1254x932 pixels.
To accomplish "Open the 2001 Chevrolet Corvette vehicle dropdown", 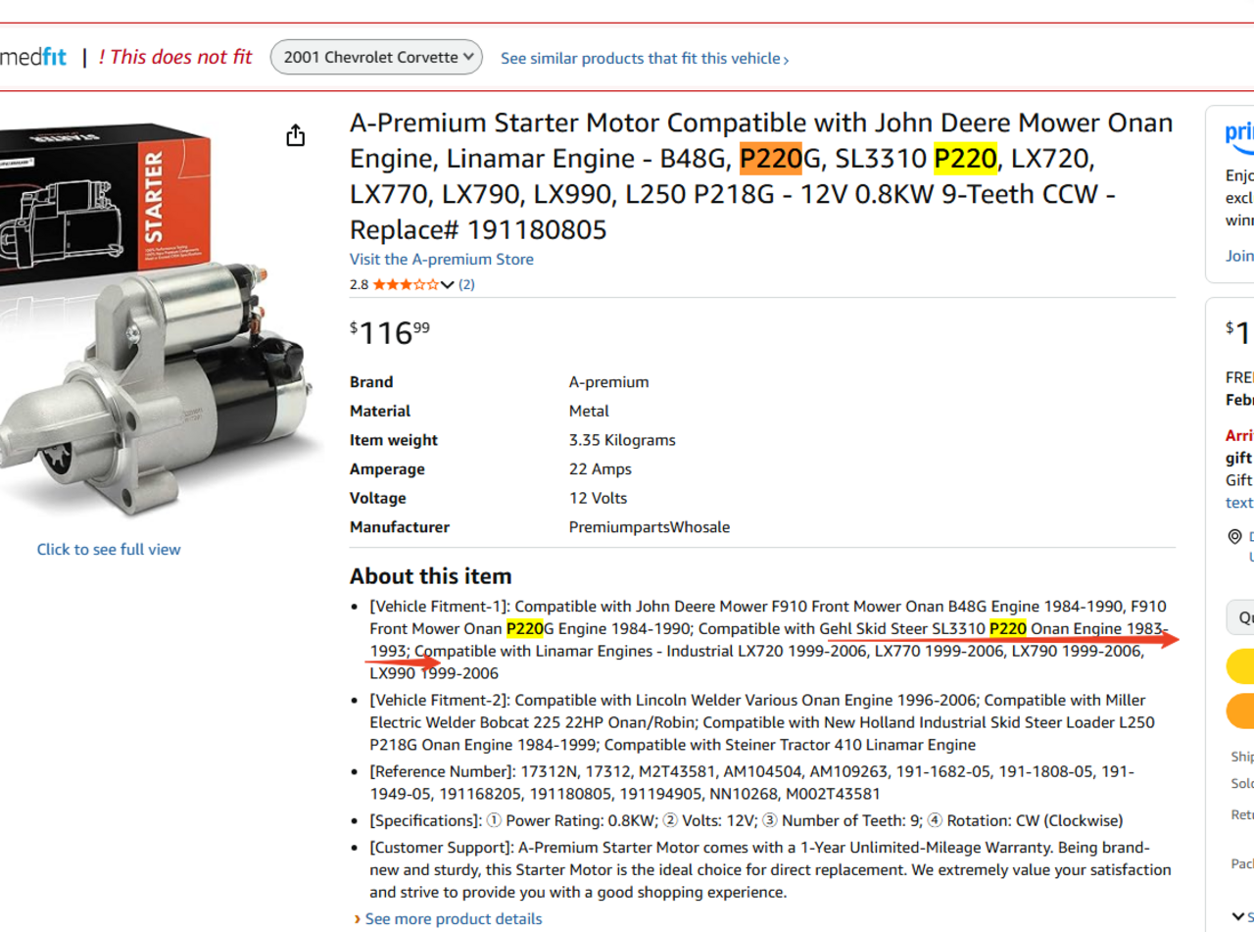I will (x=377, y=57).
